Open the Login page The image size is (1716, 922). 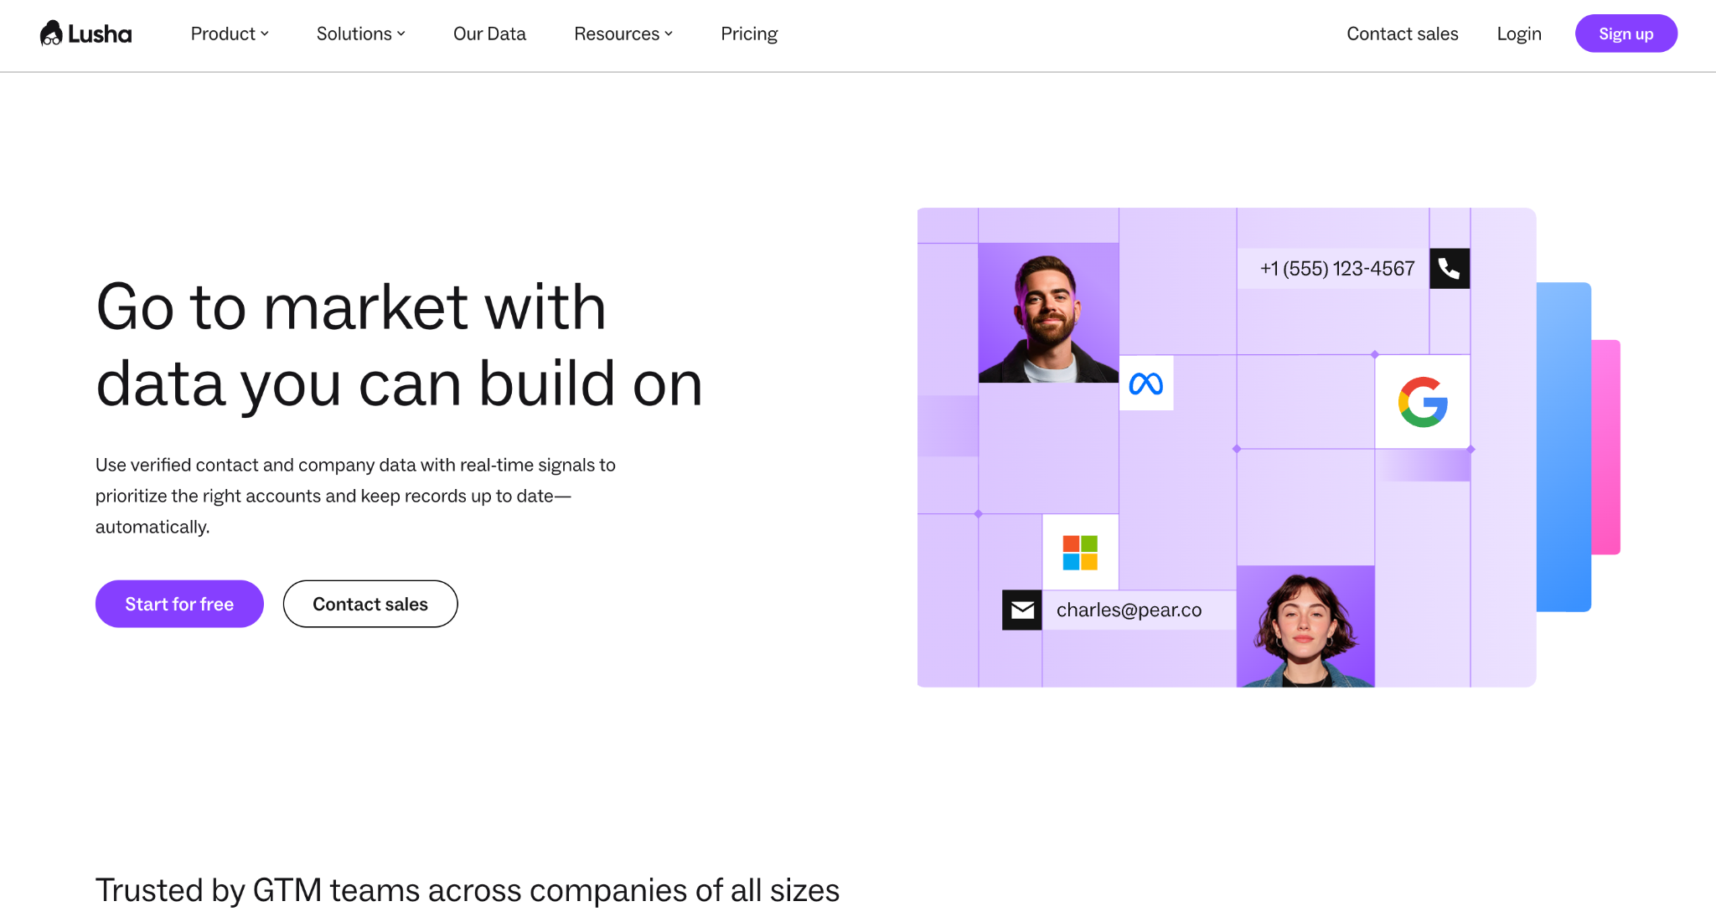(1519, 33)
